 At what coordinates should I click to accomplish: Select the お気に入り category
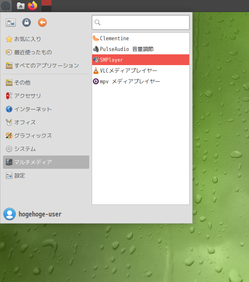tap(46, 39)
